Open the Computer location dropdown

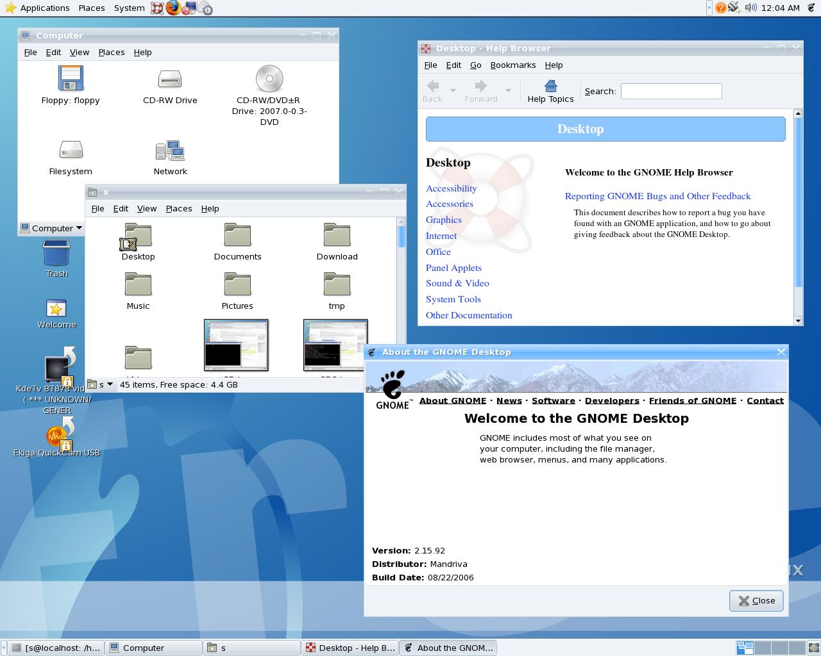[51, 228]
